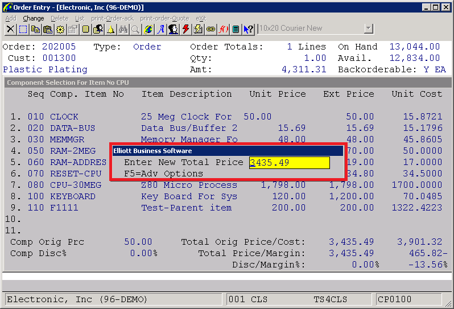Viewport: 454px width, 309px height.
Task: Click the Comp Disc% 0.00% value
Action: click(x=143, y=253)
